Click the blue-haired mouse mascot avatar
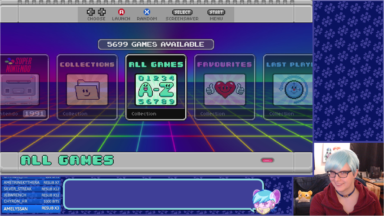 pos(266,202)
